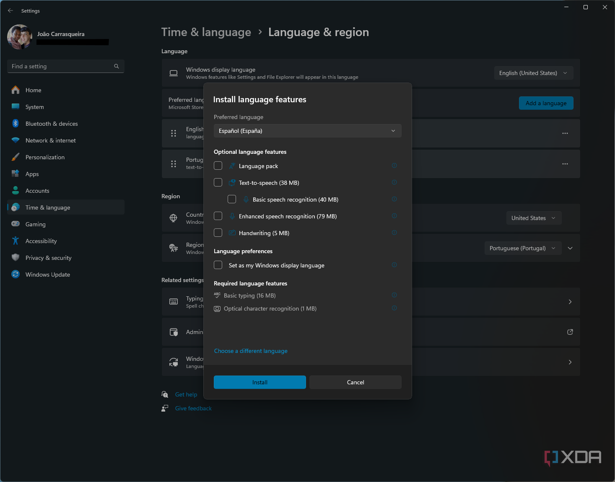This screenshot has width=615, height=482.
Task: Click the Windows Update icon in the sidebar
Action: (x=16, y=274)
